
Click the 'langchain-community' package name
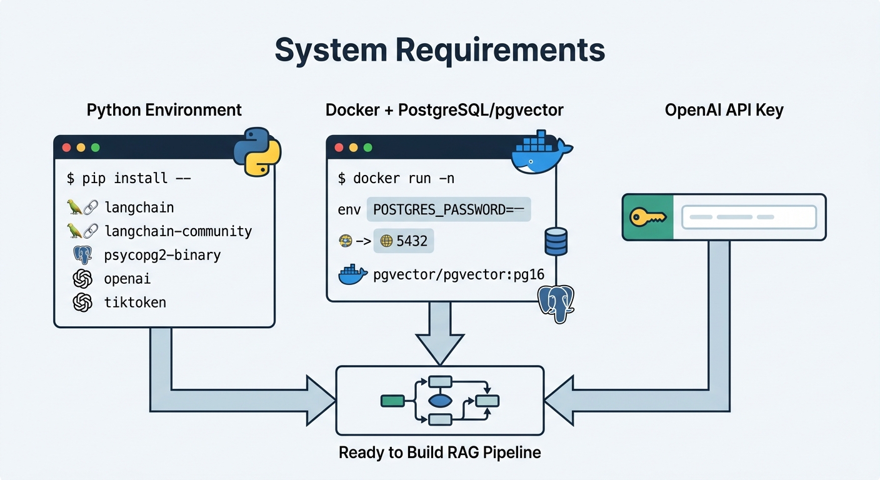point(178,231)
